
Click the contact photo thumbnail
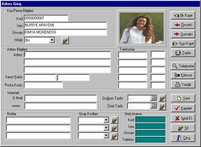pyautogui.click(x=141, y=28)
